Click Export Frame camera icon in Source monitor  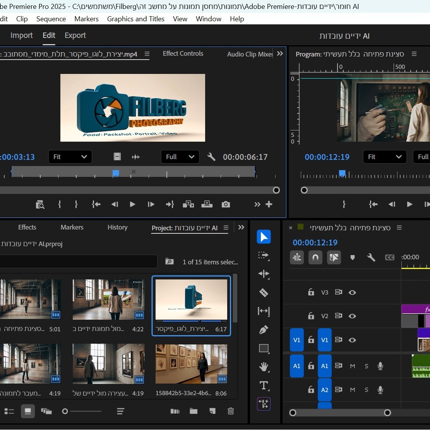click(x=226, y=204)
